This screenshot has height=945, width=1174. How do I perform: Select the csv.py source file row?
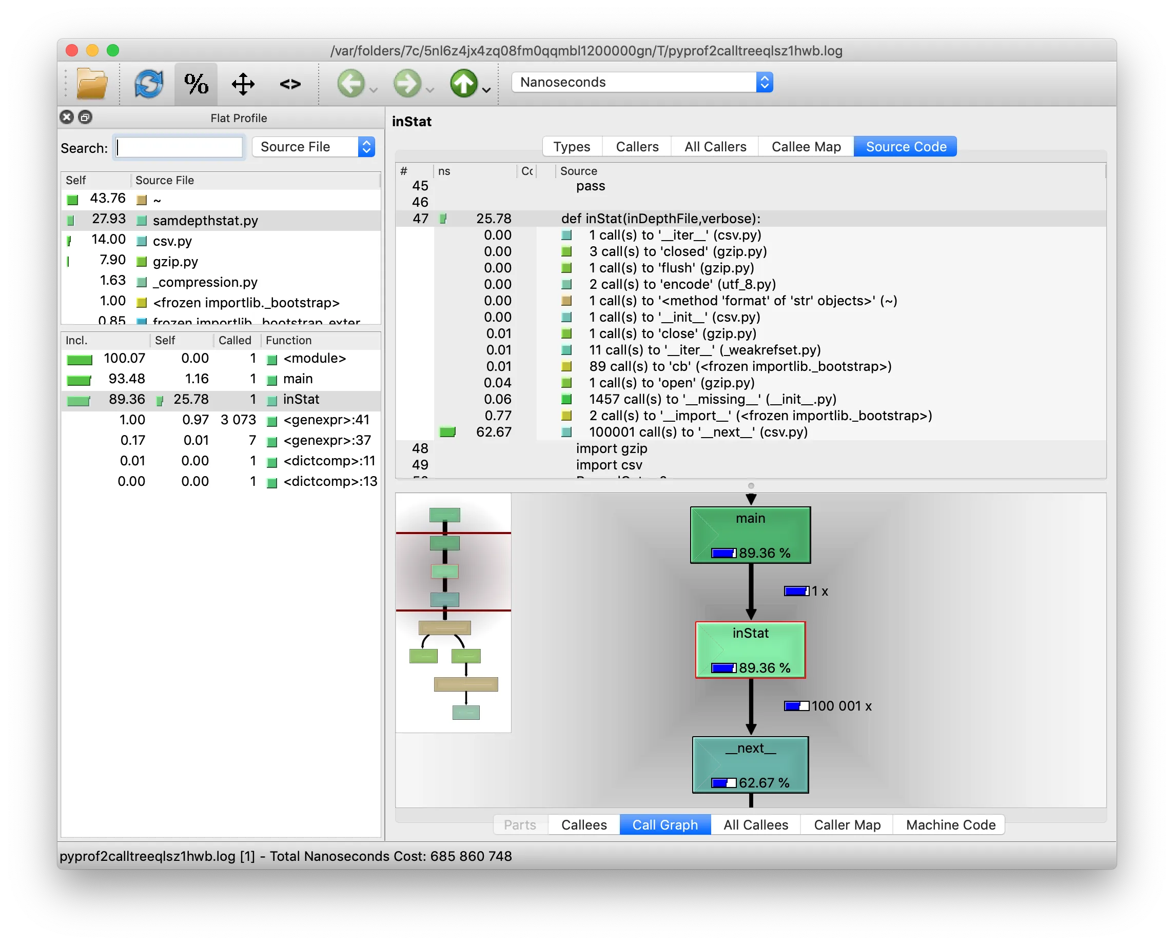click(172, 241)
